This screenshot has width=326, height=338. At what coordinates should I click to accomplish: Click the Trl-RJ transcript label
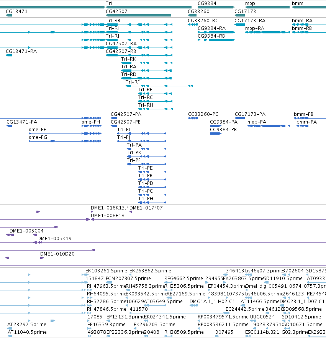pos(112,36)
